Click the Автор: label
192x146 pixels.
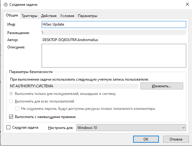coord(13,40)
